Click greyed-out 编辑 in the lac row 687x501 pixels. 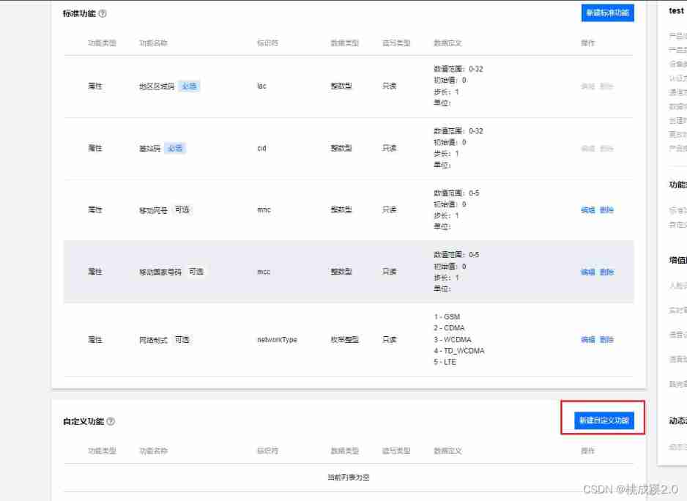pos(587,86)
